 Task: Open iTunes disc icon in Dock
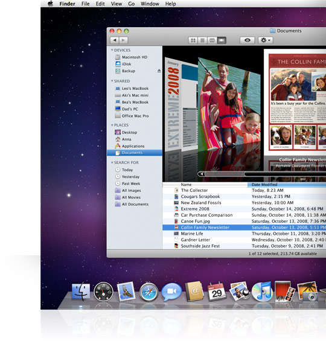[262, 291]
